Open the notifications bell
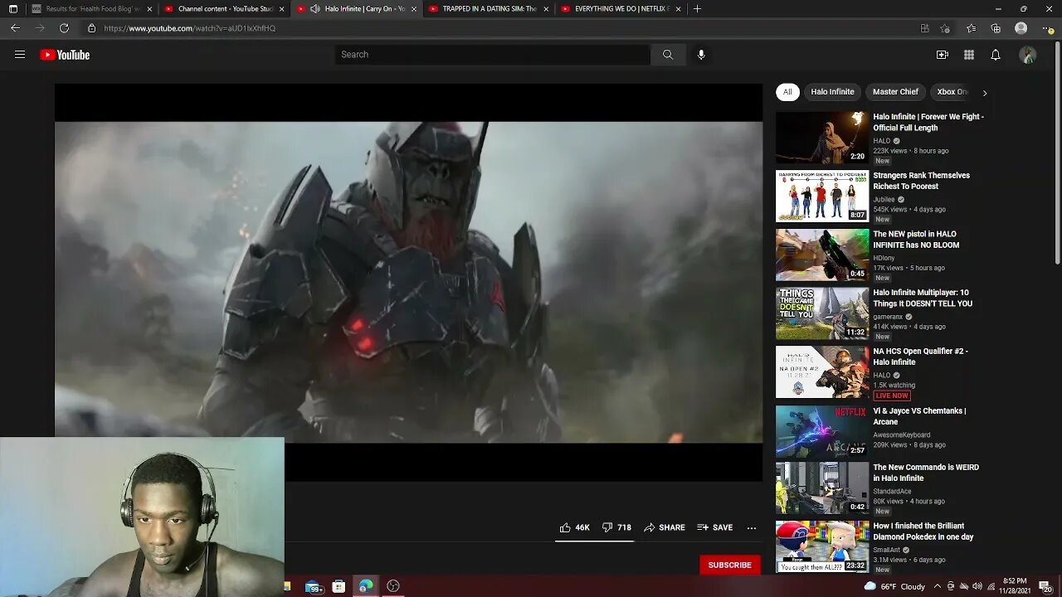The image size is (1062, 597). (x=995, y=55)
